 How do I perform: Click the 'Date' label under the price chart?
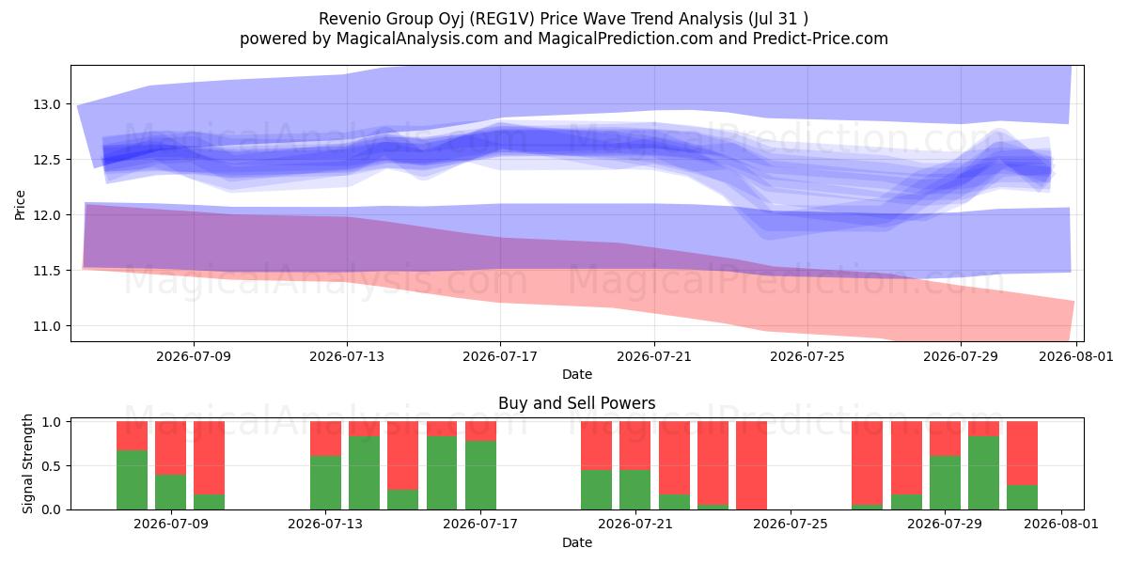point(577,374)
